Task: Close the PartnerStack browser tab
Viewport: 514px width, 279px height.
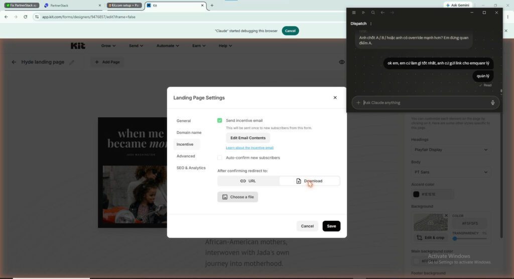Action: point(100,5)
